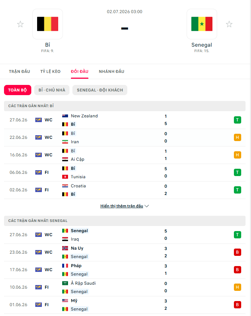Click the chevron beside show more matches
The image size is (251, 316).
point(147,206)
